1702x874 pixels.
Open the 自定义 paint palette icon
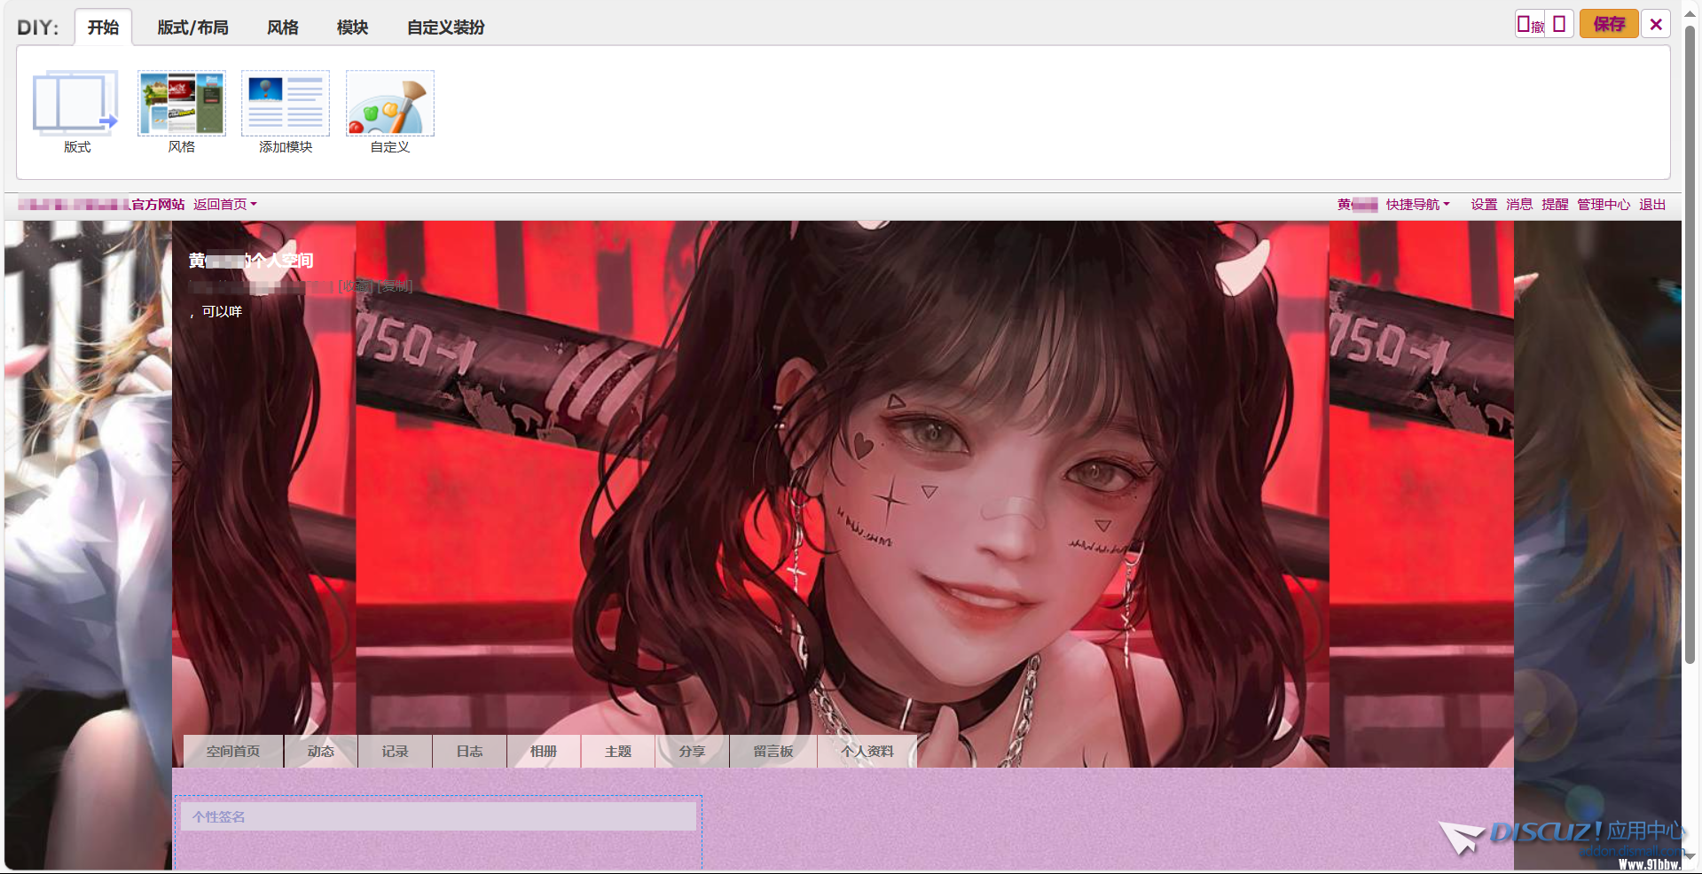click(x=389, y=105)
